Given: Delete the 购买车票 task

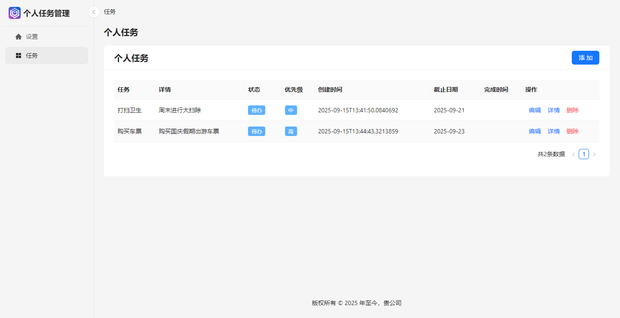Looking at the screenshot, I should pos(572,131).
